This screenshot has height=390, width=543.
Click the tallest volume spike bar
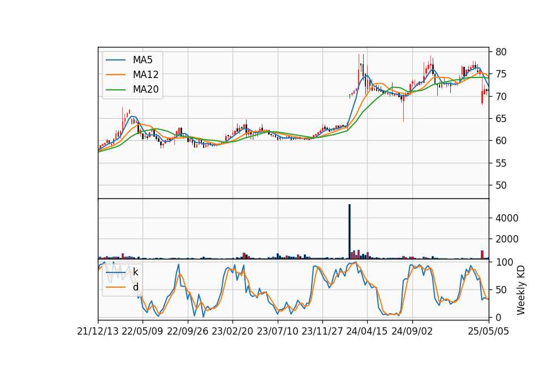pos(350,232)
